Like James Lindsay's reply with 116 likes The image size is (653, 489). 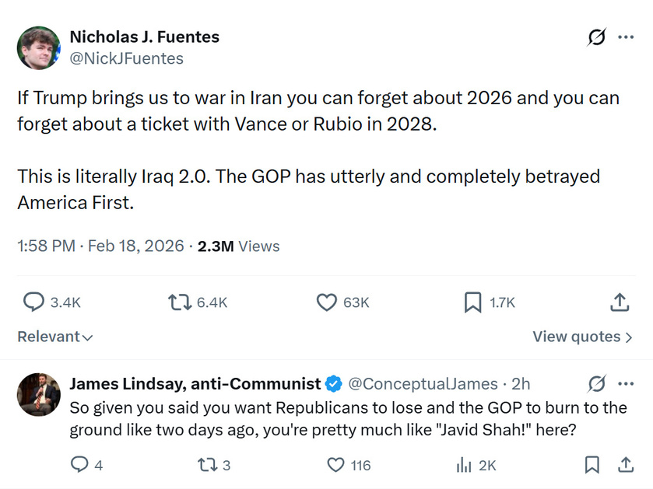(335, 465)
